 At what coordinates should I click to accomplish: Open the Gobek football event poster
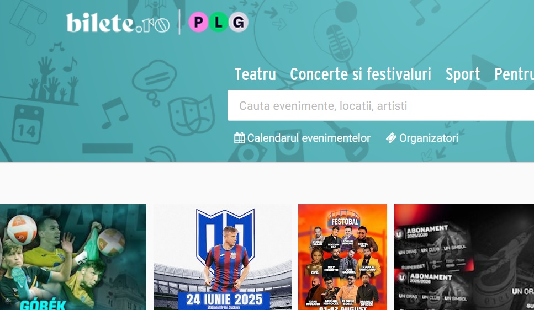(73, 257)
